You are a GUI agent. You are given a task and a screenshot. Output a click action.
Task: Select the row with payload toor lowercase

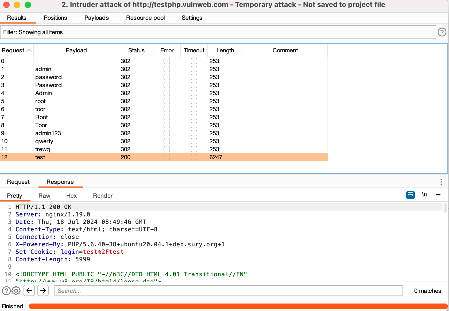coord(164,109)
